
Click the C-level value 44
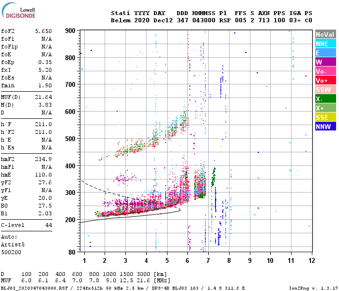tap(48, 226)
